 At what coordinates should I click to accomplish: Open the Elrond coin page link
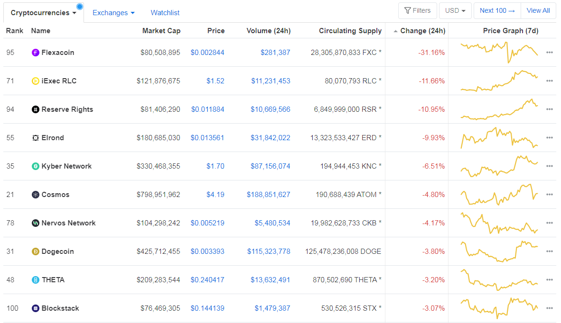(53, 138)
